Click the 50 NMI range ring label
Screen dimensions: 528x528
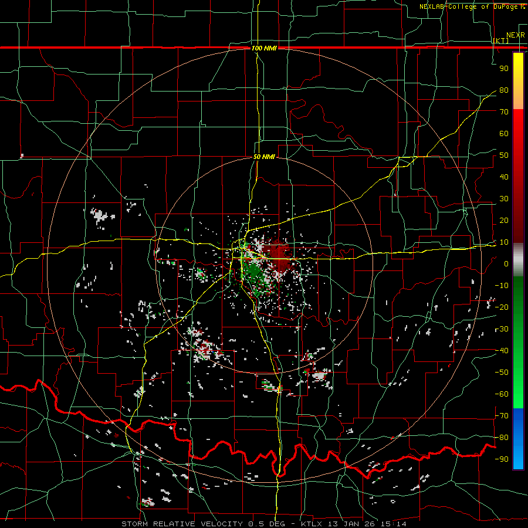pos(264,157)
